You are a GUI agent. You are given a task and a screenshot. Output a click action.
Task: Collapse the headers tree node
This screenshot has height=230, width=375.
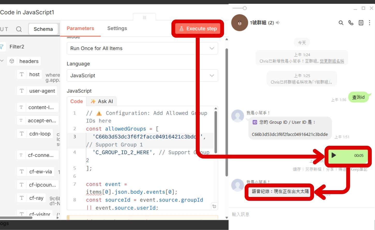2,61
